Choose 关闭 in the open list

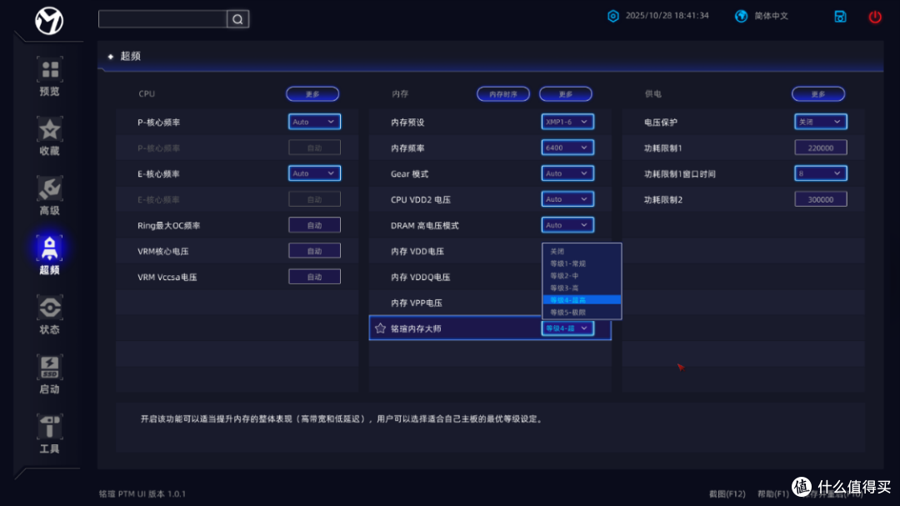click(582, 252)
